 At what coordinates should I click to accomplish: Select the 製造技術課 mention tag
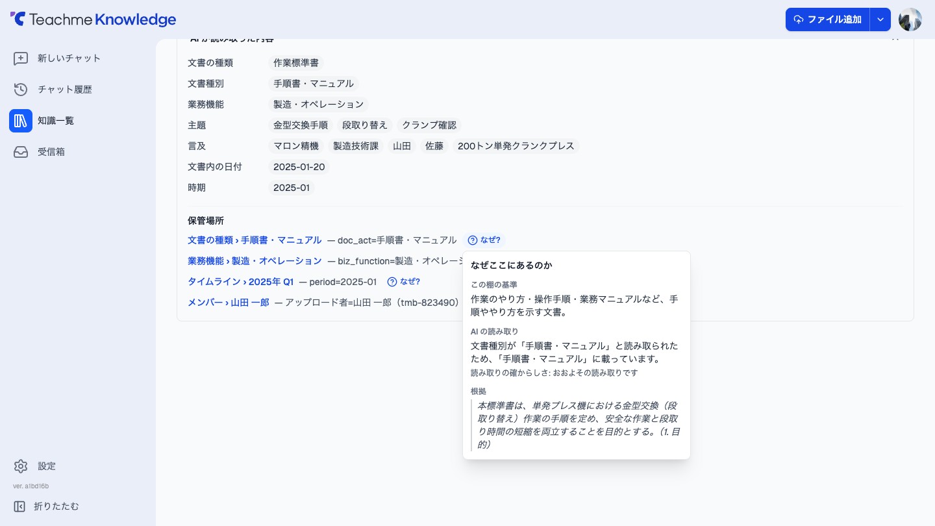tap(356, 146)
